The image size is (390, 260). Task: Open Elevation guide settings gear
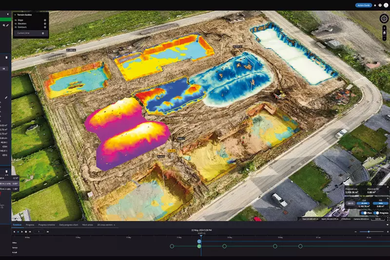[x=45, y=23]
